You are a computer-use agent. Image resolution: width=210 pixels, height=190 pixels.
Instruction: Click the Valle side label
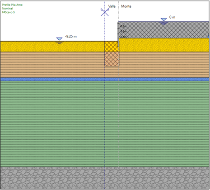click(x=112, y=6)
